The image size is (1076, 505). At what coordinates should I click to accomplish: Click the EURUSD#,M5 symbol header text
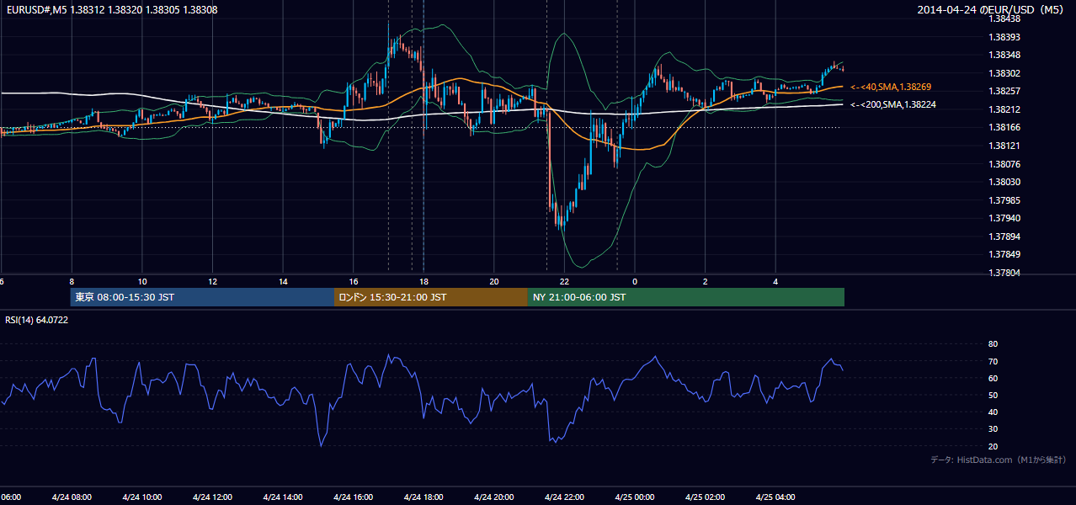point(111,9)
